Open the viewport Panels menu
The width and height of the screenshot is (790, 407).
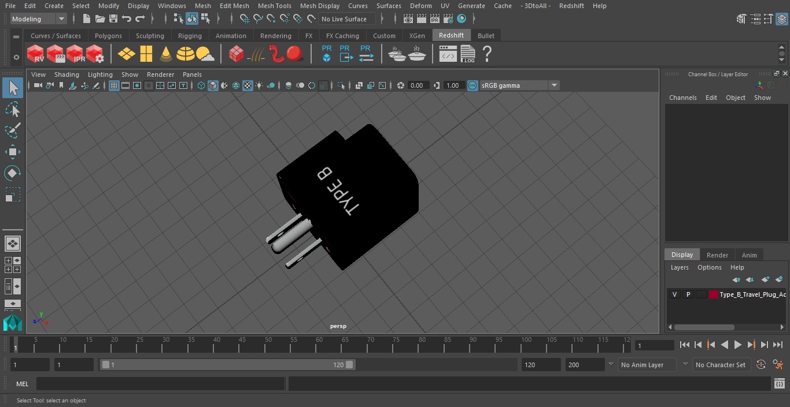(x=192, y=74)
